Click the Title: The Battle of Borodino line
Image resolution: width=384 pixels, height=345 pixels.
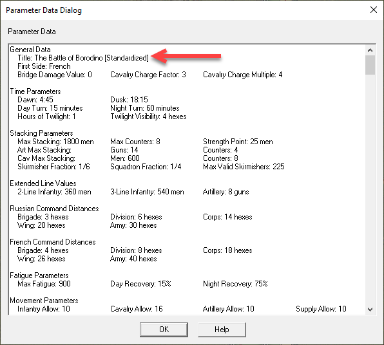click(83, 58)
